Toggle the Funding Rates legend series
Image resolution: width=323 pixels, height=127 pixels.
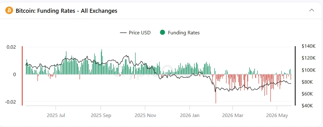(x=180, y=32)
